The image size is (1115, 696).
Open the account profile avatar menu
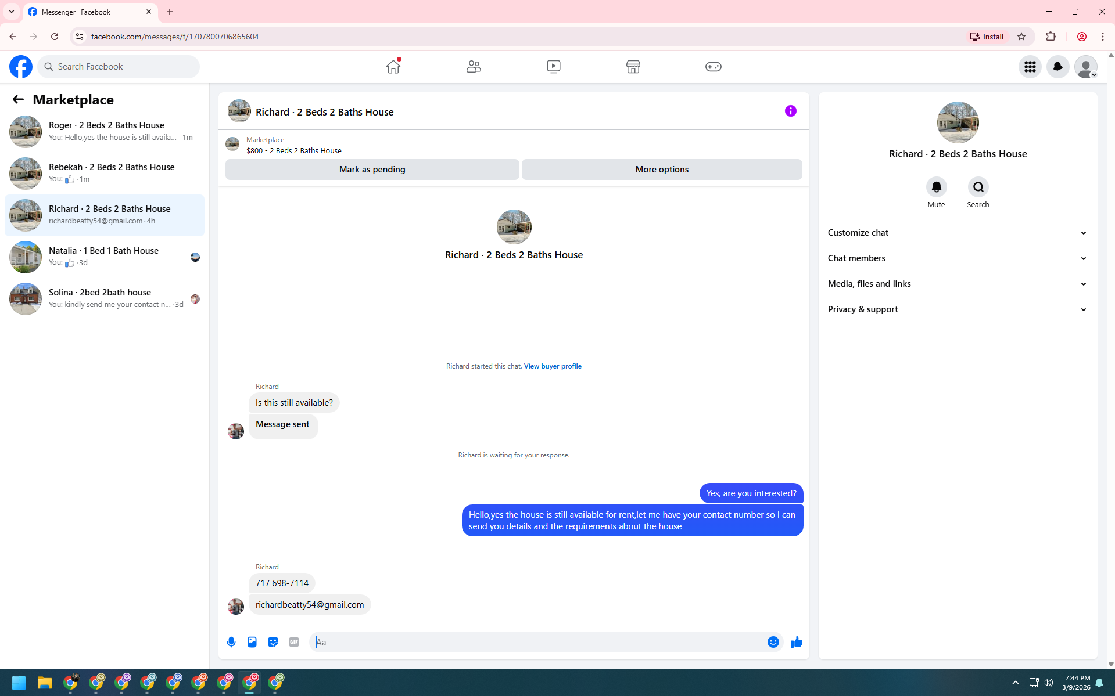coord(1086,67)
